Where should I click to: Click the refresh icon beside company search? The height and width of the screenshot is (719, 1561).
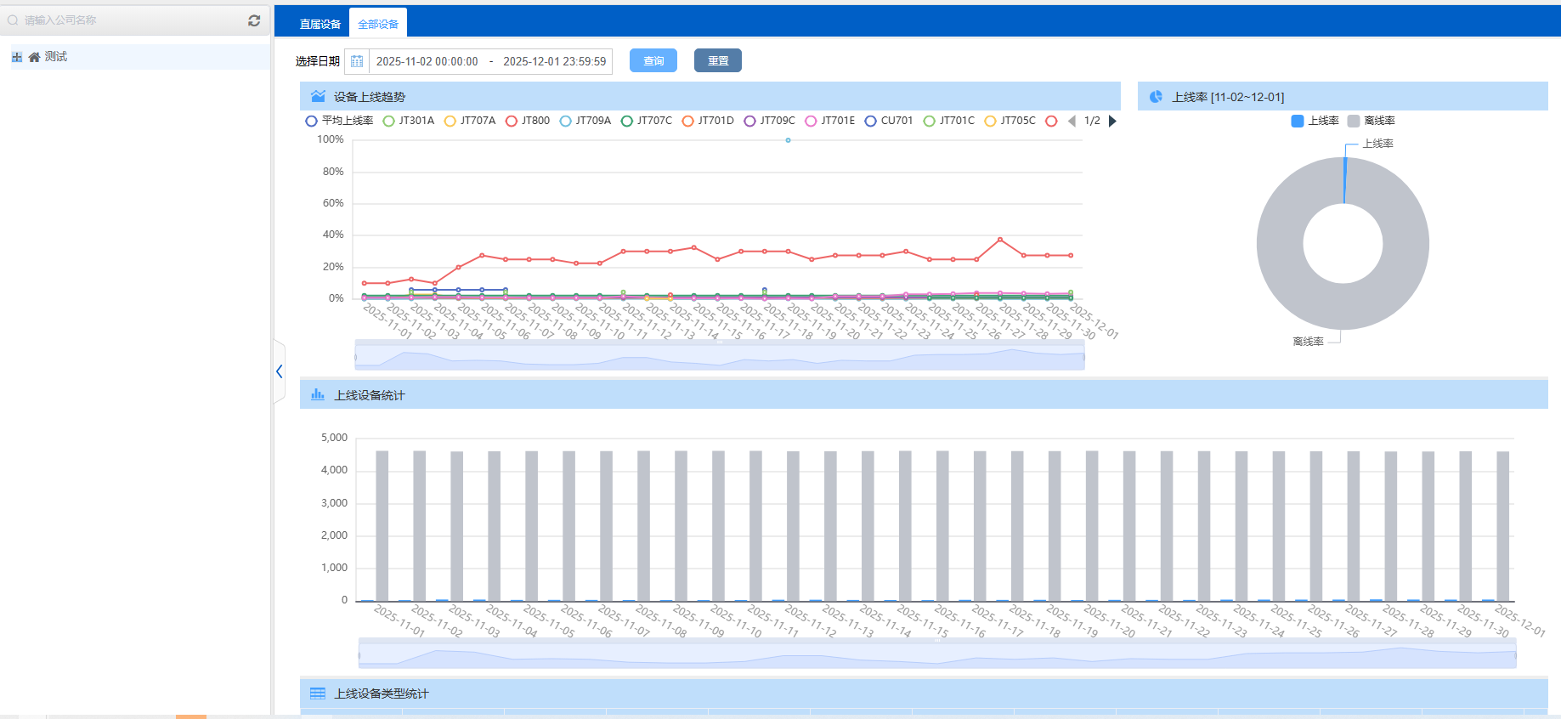[x=253, y=20]
